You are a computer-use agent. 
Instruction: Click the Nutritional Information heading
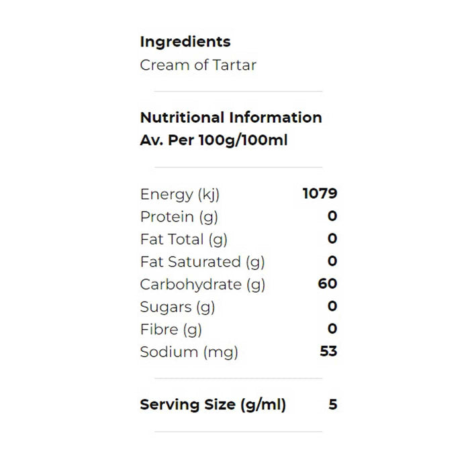230,117
